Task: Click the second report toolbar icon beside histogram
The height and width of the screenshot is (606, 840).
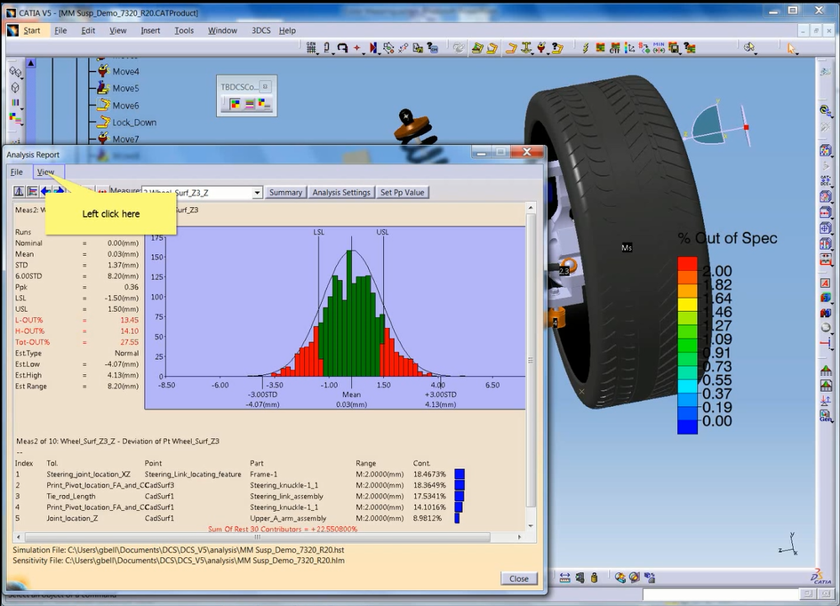Action: click(32, 191)
